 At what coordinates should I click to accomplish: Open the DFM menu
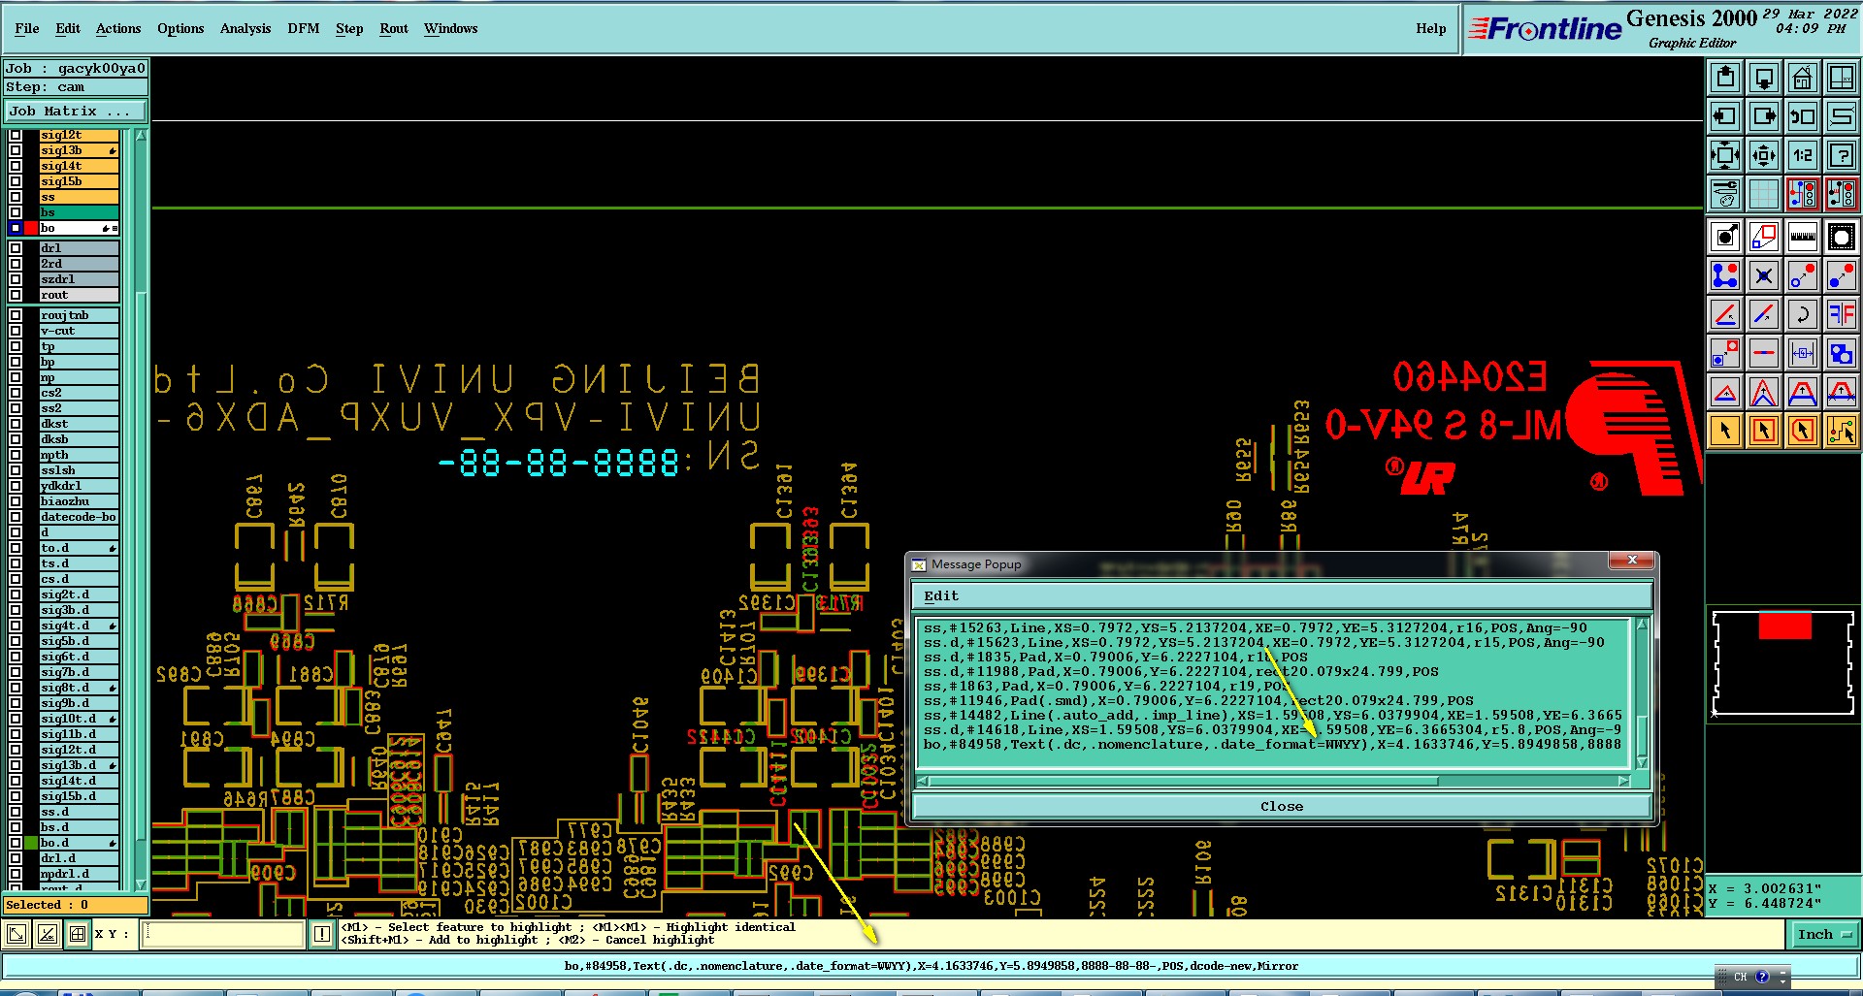304,28
